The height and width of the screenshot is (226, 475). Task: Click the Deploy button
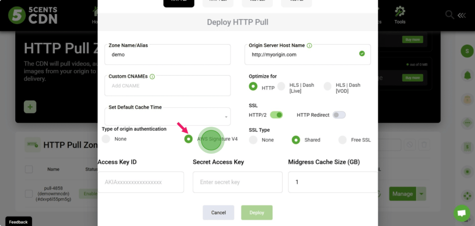pos(257,213)
